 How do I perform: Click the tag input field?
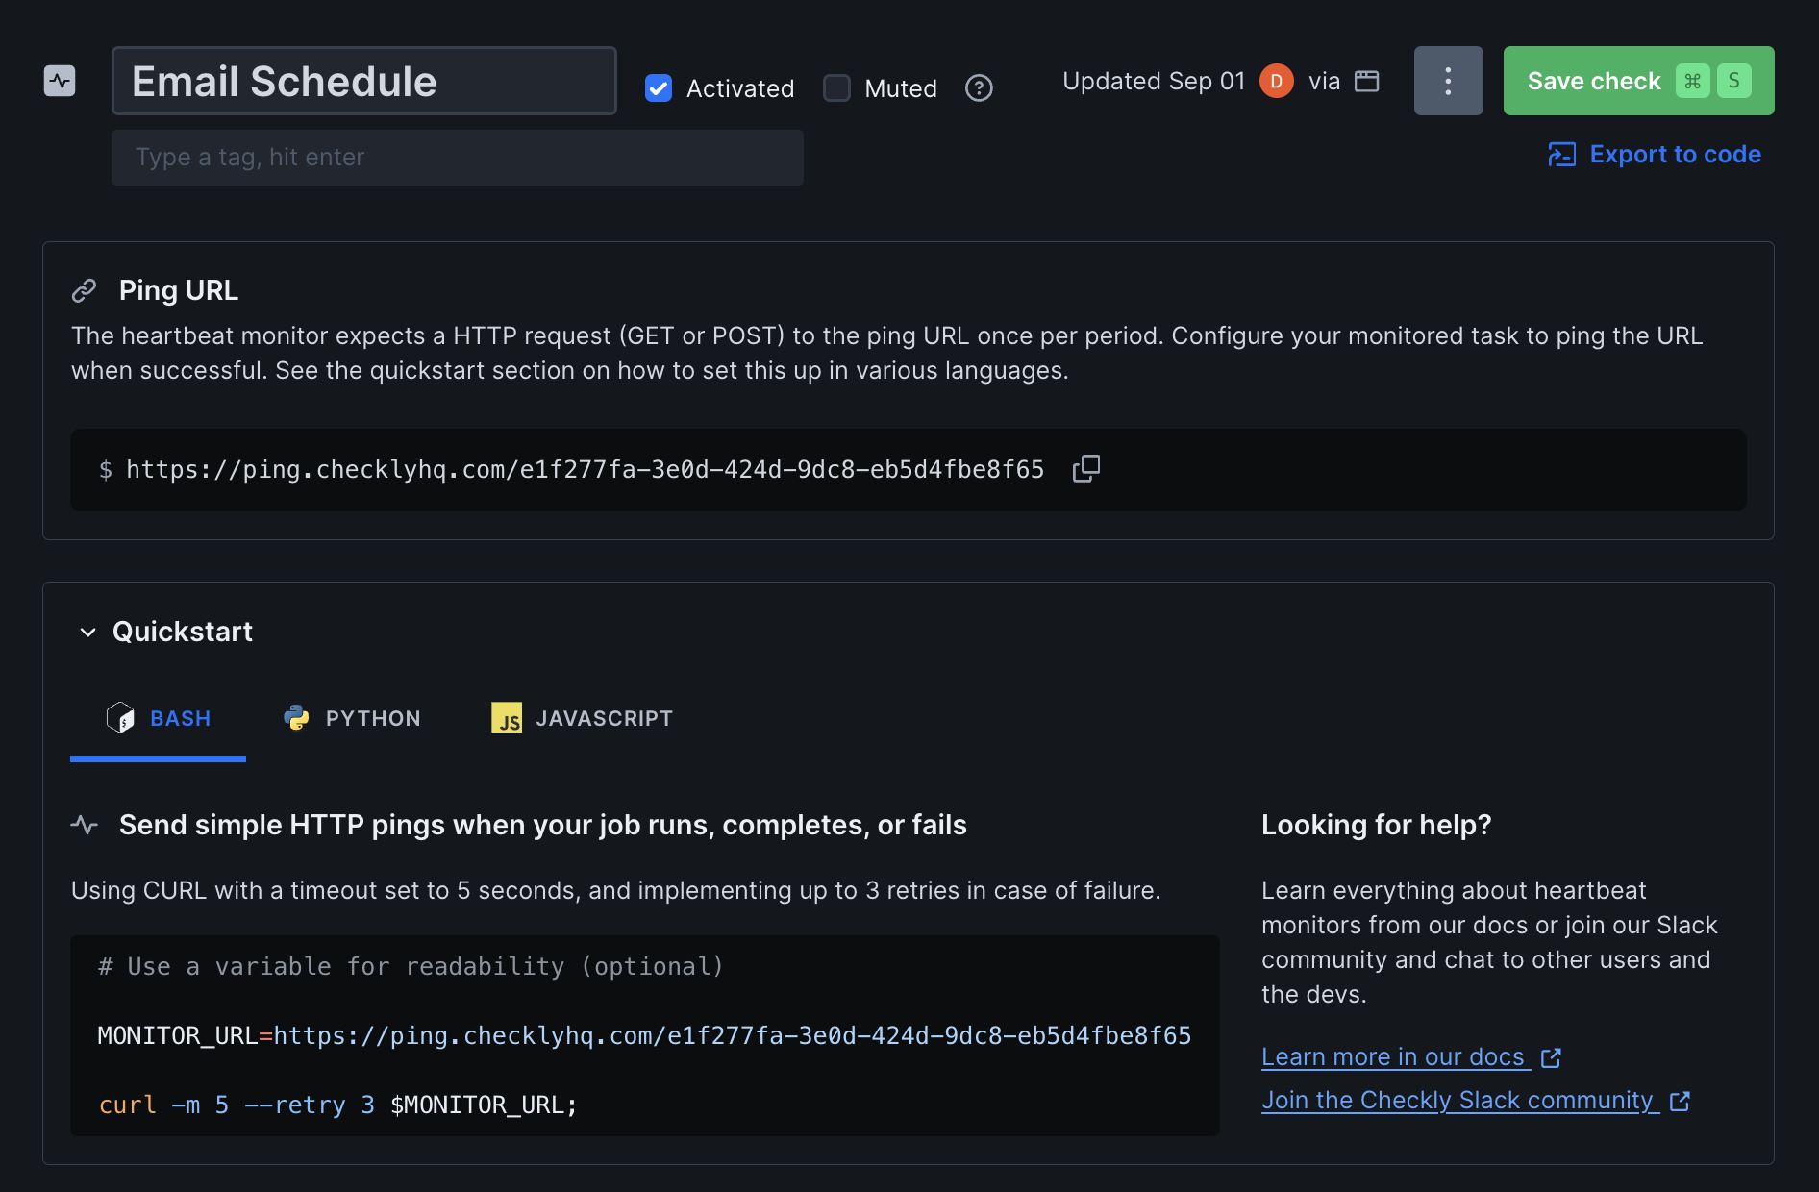pyautogui.click(x=457, y=157)
